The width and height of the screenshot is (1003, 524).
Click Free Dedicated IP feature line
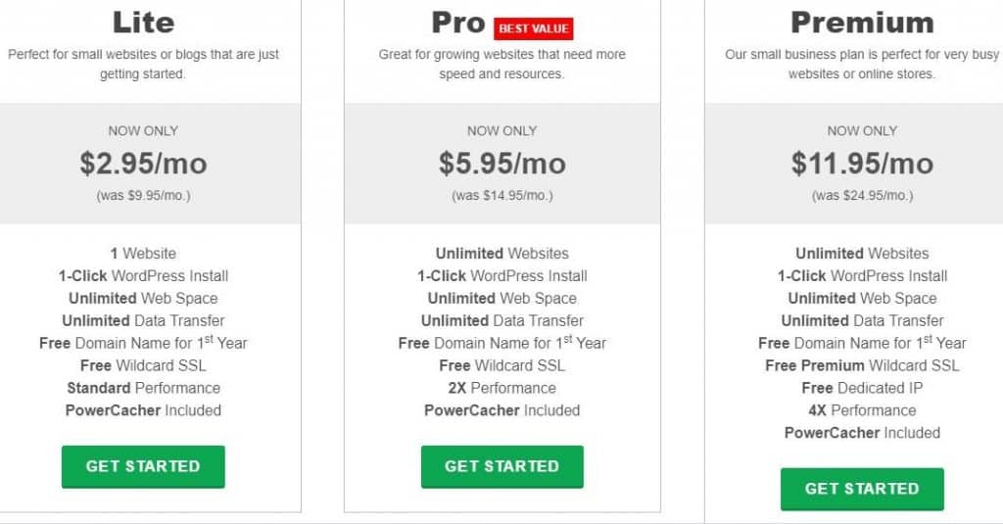coord(862,388)
